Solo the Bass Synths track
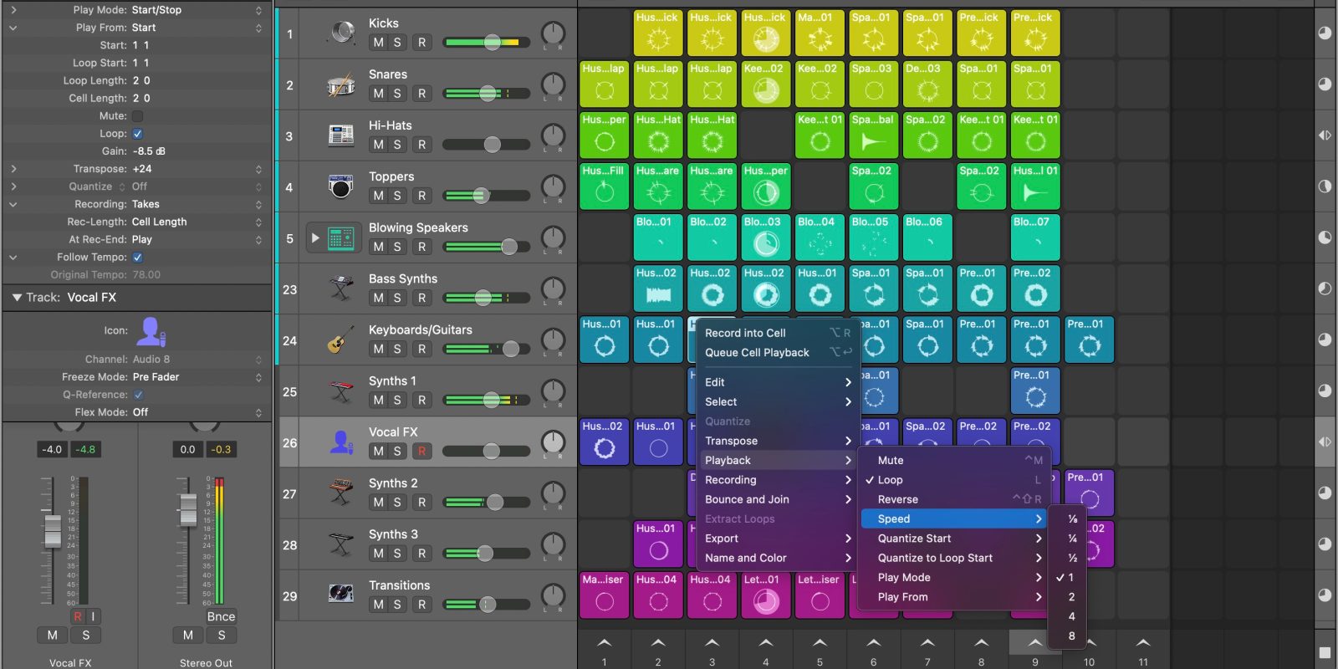This screenshot has height=669, width=1338. pos(397,299)
